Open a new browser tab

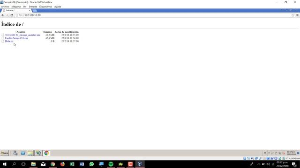(x=35, y=10)
